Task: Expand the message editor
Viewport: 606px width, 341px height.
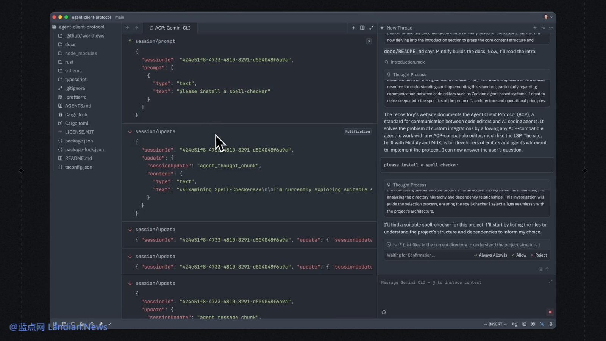Action: (550, 282)
